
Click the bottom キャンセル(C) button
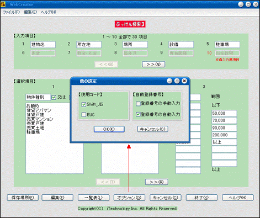click(166, 198)
